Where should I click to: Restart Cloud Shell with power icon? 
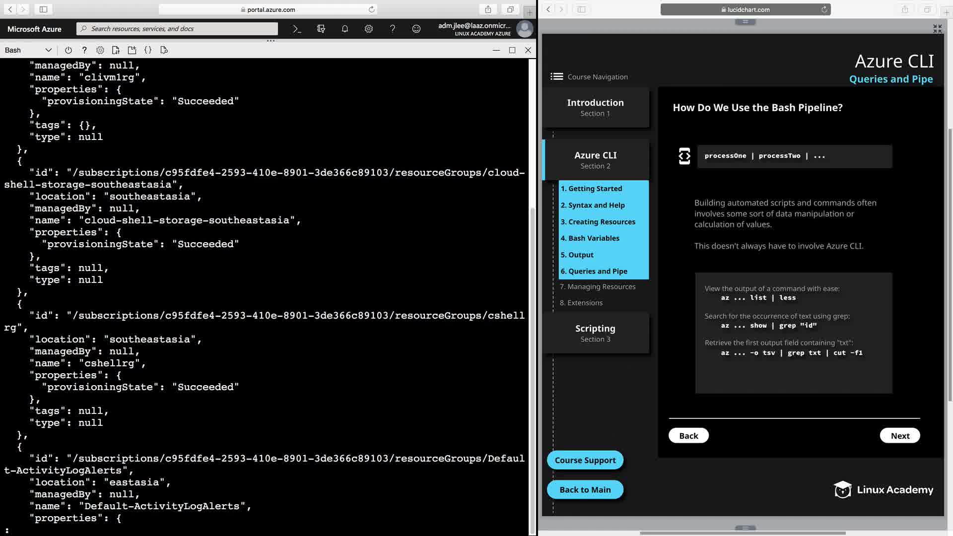click(68, 50)
